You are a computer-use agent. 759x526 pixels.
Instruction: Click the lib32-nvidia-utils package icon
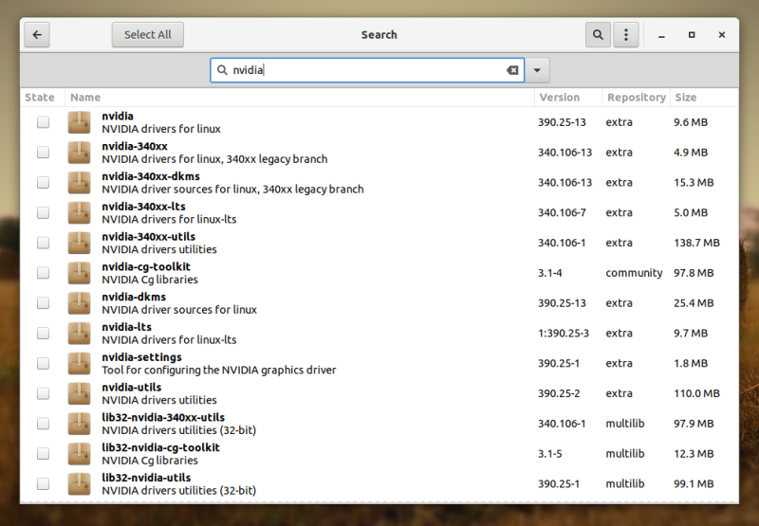pos(79,483)
